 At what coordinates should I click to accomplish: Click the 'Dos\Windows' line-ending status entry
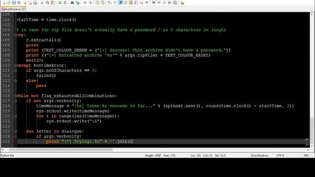(259, 155)
